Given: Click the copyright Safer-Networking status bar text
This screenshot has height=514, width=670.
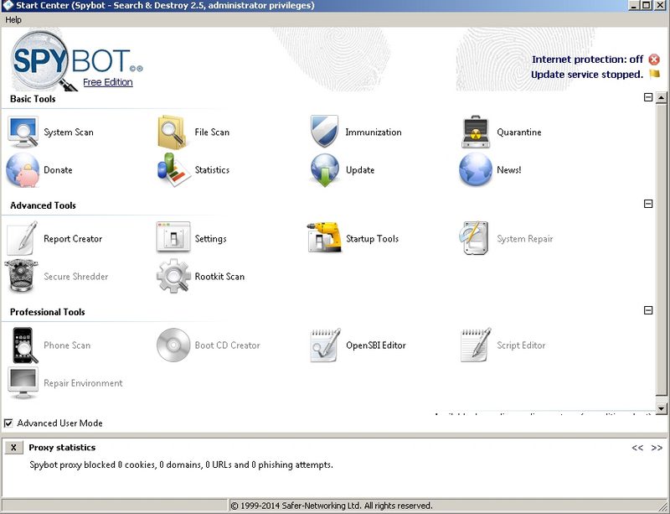Looking at the screenshot, I should 332,506.
